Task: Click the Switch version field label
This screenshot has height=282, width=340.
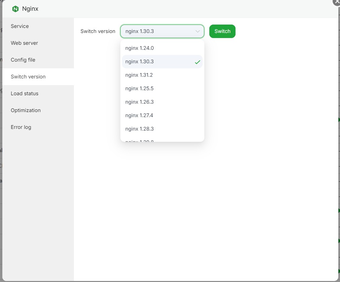Action: tap(98, 31)
